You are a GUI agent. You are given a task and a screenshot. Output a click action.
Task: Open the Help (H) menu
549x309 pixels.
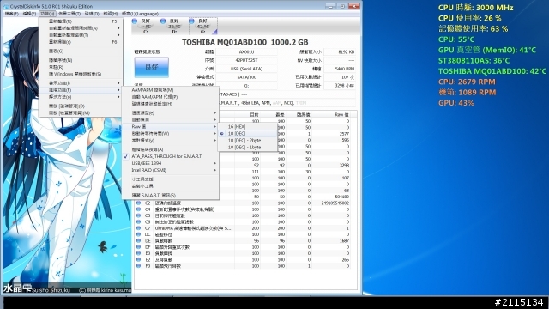[111, 14]
